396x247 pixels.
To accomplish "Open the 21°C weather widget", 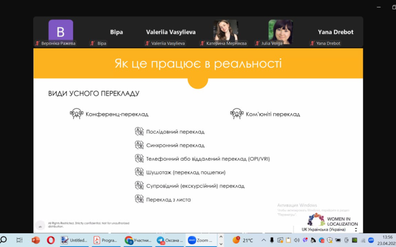I will [x=244, y=240].
